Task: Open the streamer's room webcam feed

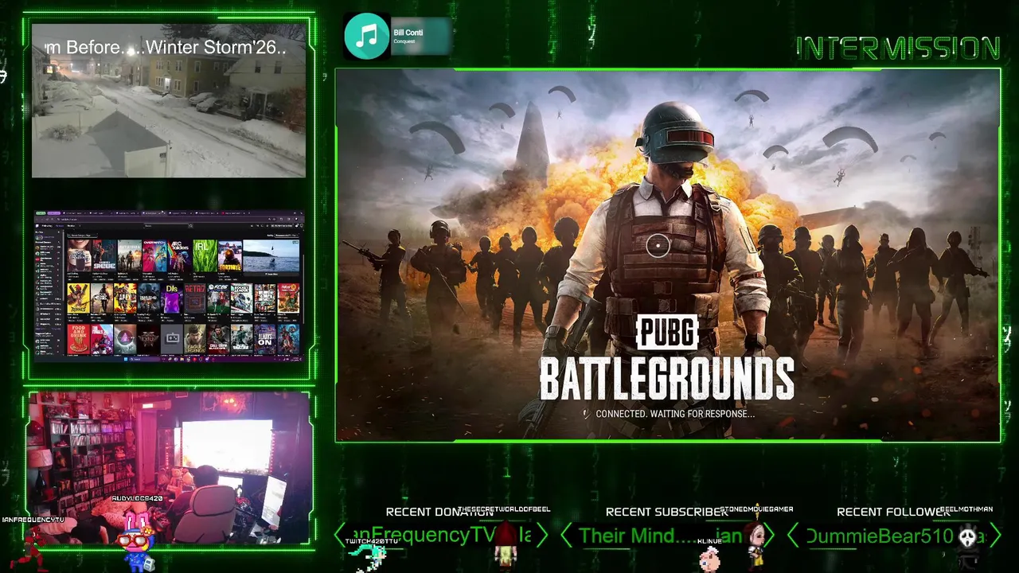Action: (169, 468)
